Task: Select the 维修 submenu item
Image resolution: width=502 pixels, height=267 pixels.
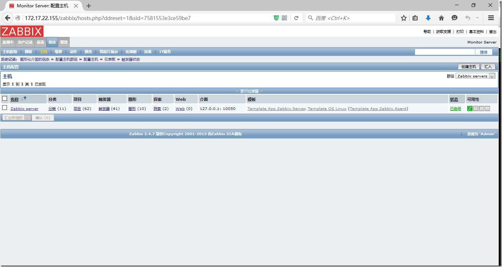Action: pos(58,52)
